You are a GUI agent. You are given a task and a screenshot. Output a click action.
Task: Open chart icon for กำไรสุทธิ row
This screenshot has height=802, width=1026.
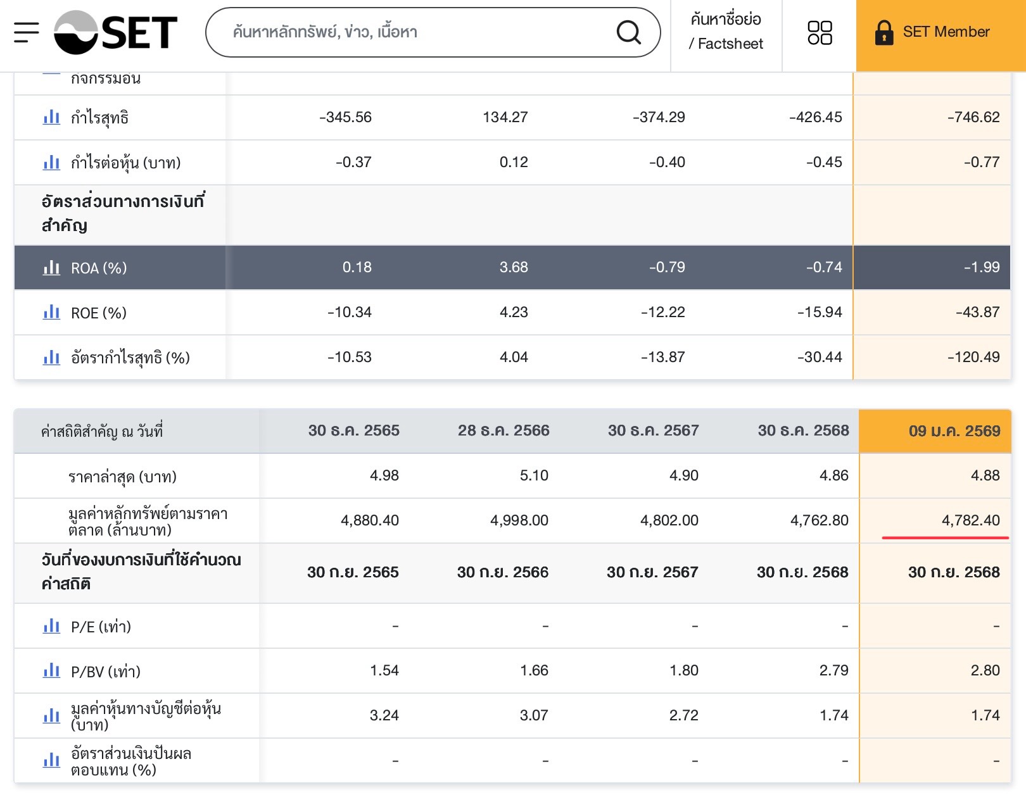(51, 117)
